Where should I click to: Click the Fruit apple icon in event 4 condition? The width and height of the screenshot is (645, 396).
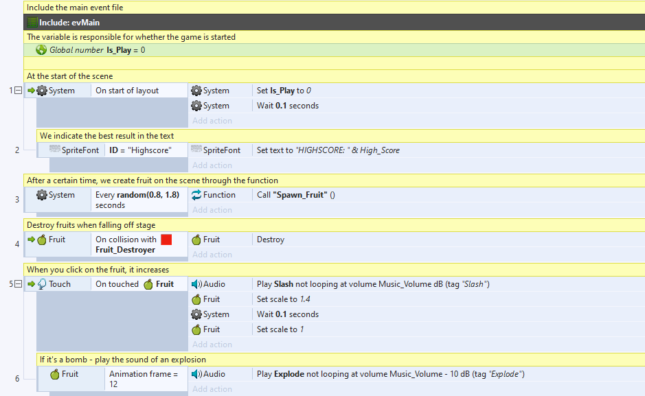click(x=42, y=240)
